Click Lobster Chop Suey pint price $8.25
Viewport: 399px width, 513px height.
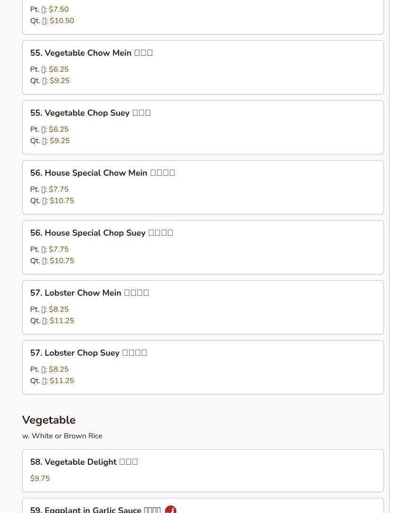(x=59, y=369)
